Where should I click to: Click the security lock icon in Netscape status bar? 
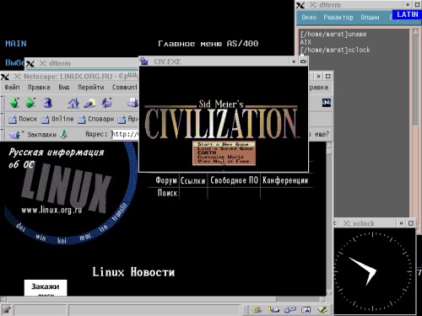coord(7,310)
